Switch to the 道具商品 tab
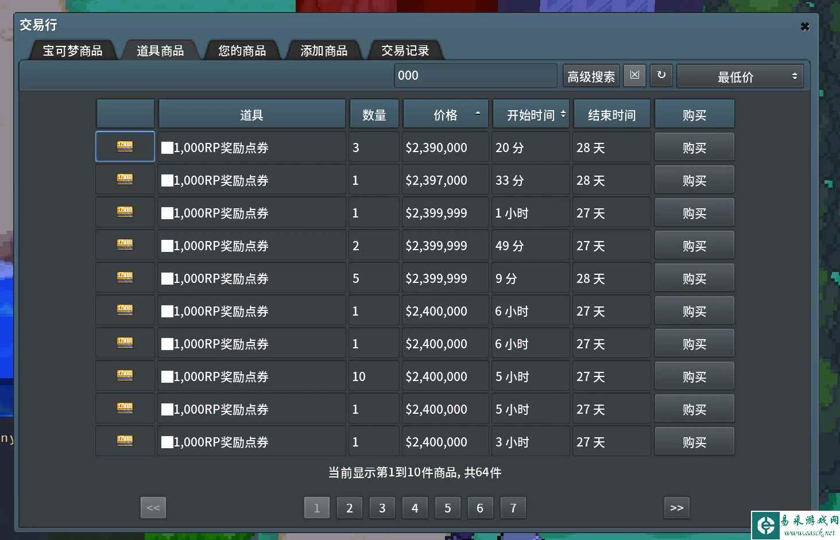Image resolution: width=840 pixels, height=540 pixels. coord(160,50)
